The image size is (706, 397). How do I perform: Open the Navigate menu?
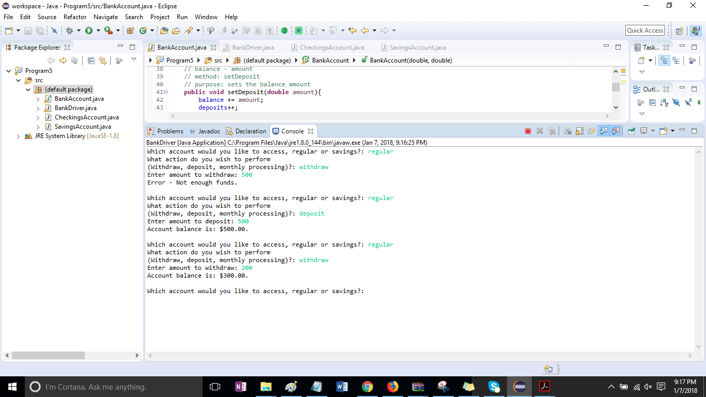105,17
